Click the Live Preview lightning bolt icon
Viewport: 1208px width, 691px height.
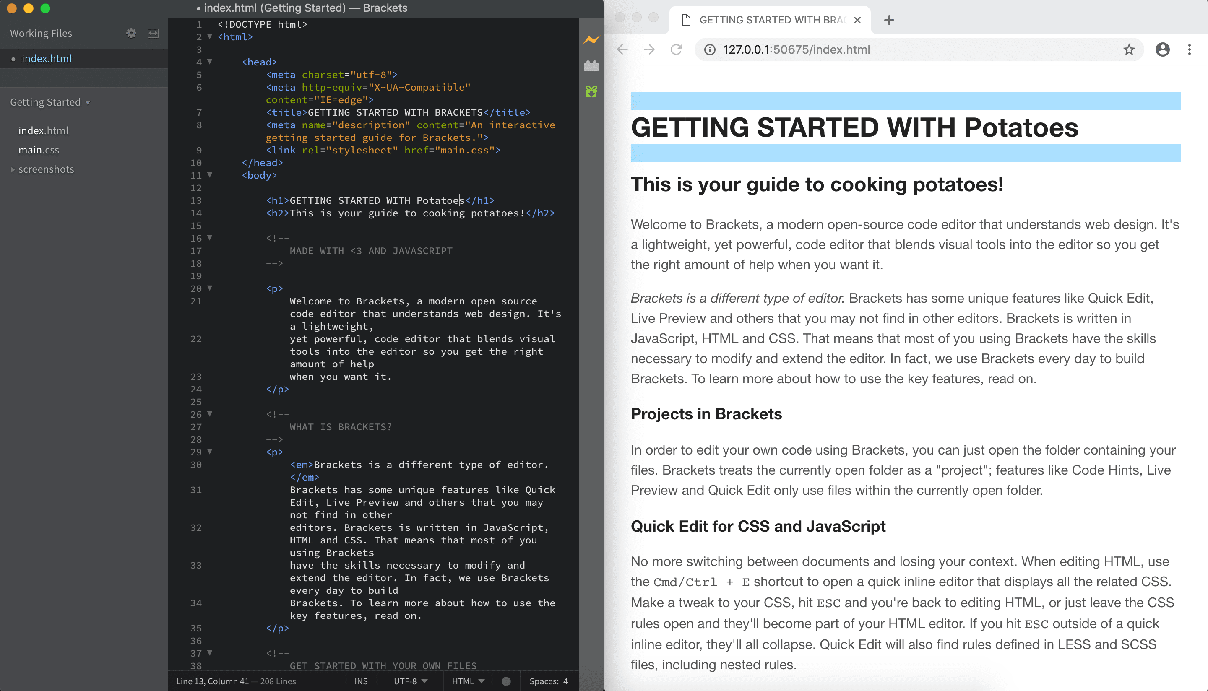pyautogui.click(x=591, y=40)
